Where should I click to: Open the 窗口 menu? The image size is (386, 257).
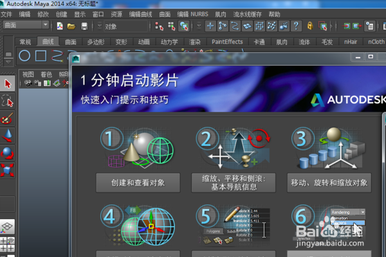coord(98,15)
